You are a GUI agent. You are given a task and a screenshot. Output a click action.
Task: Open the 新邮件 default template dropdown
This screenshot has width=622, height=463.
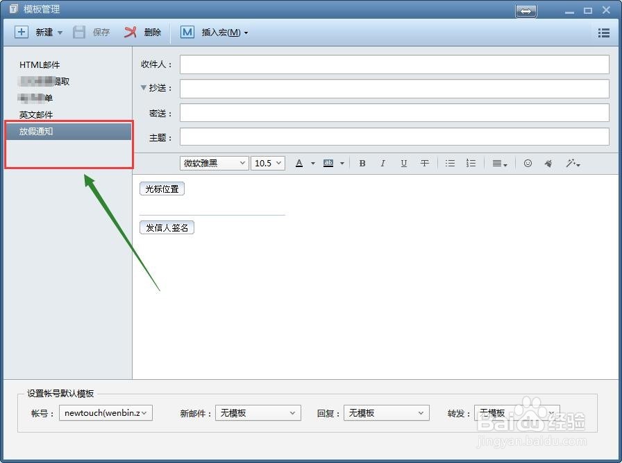point(258,412)
